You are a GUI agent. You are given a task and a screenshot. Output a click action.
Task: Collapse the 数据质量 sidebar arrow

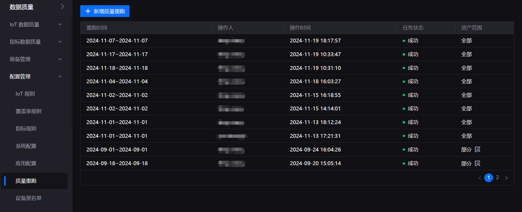pyautogui.click(x=62, y=7)
